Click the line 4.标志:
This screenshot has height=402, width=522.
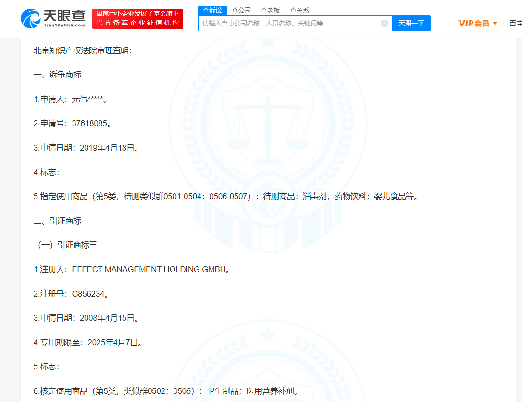46,172
